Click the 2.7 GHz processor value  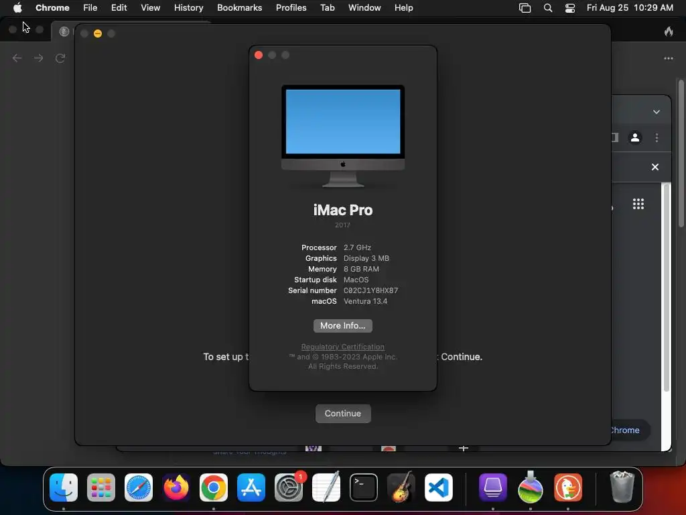tap(357, 247)
